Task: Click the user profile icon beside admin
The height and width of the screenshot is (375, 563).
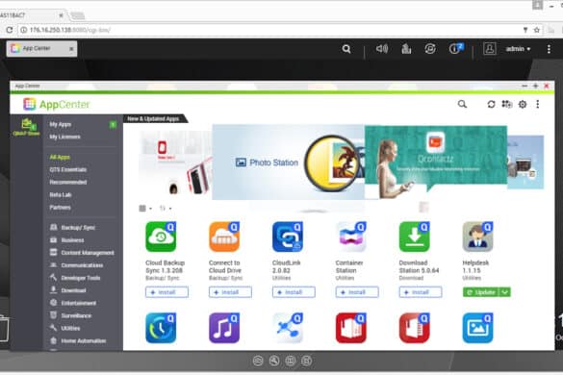Action: coord(490,48)
